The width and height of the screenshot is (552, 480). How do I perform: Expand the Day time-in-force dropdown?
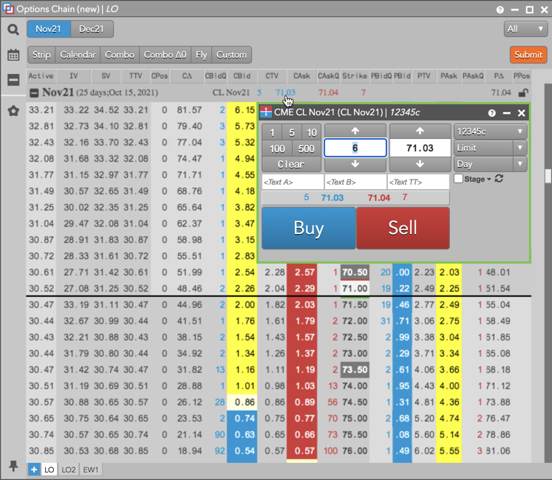click(x=489, y=164)
